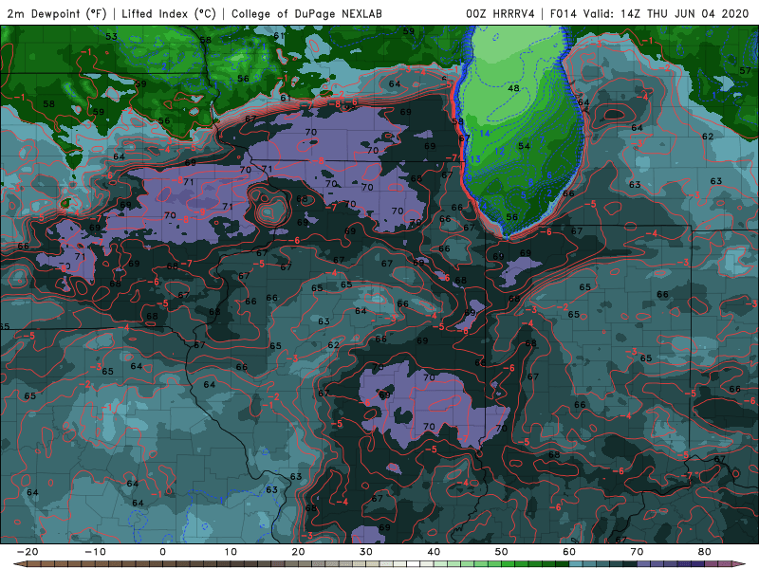The image size is (759, 569).
Task: Click the 30 tick label on color scale
Action: click(x=366, y=552)
